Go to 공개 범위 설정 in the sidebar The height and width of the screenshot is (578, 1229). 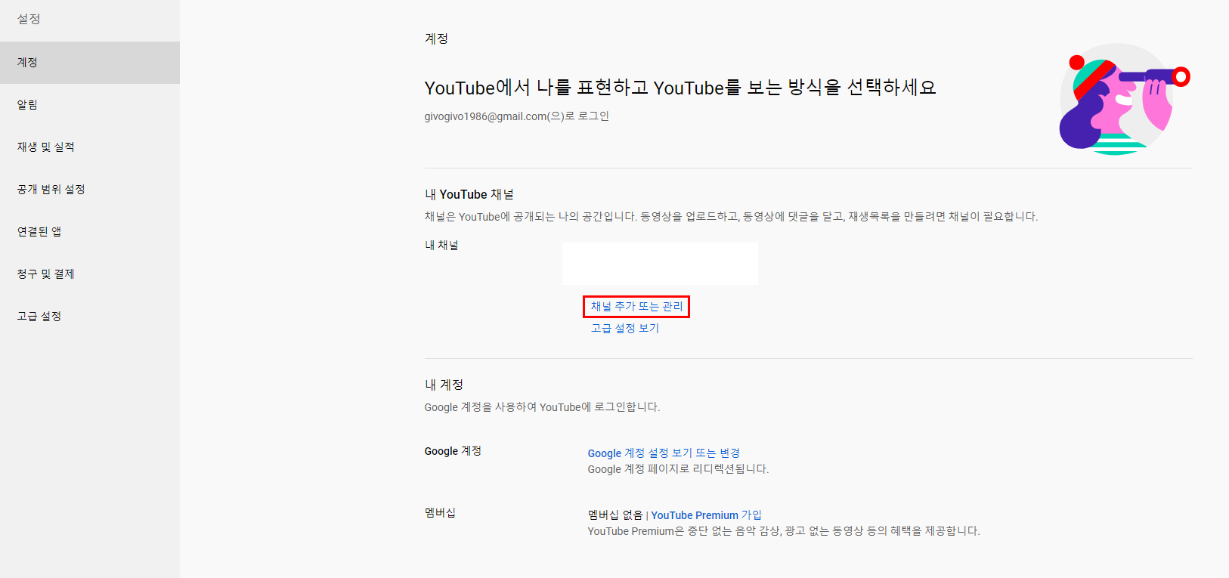pyautogui.click(x=90, y=190)
